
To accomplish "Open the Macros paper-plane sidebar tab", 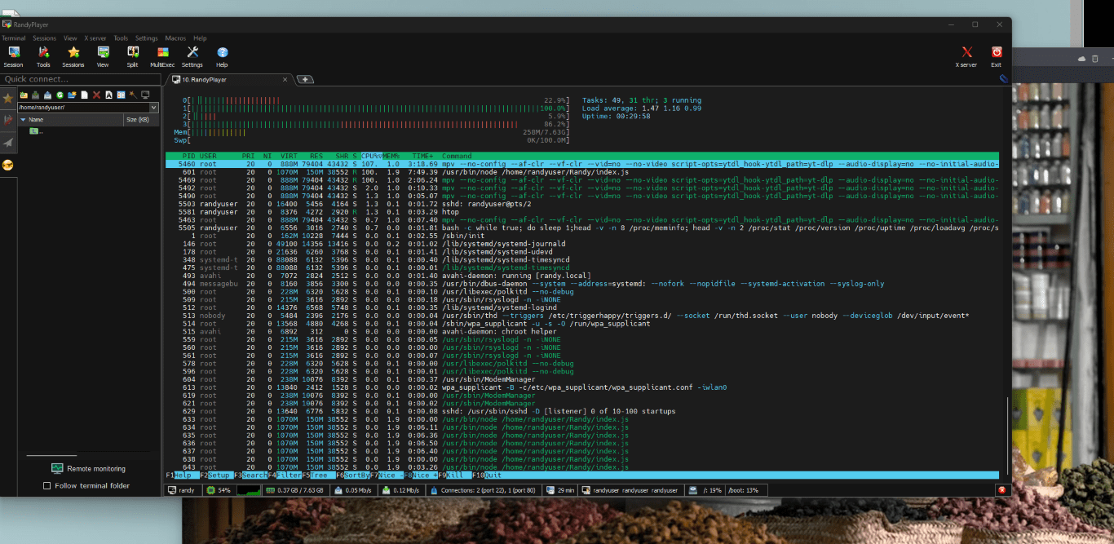I will click(8, 142).
